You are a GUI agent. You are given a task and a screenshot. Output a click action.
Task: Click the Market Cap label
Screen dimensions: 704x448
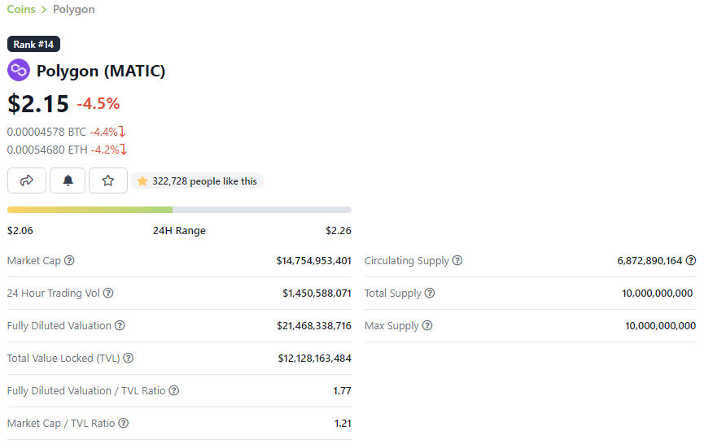pos(33,260)
